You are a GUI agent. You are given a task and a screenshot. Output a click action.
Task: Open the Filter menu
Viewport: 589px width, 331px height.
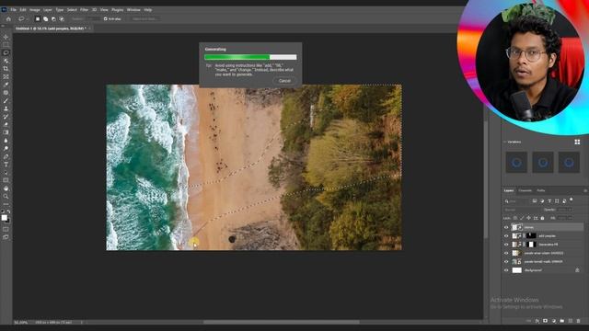pyautogui.click(x=84, y=10)
